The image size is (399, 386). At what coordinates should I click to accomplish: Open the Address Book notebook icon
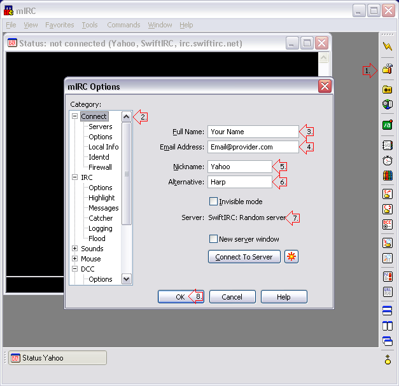(x=388, y=146)
